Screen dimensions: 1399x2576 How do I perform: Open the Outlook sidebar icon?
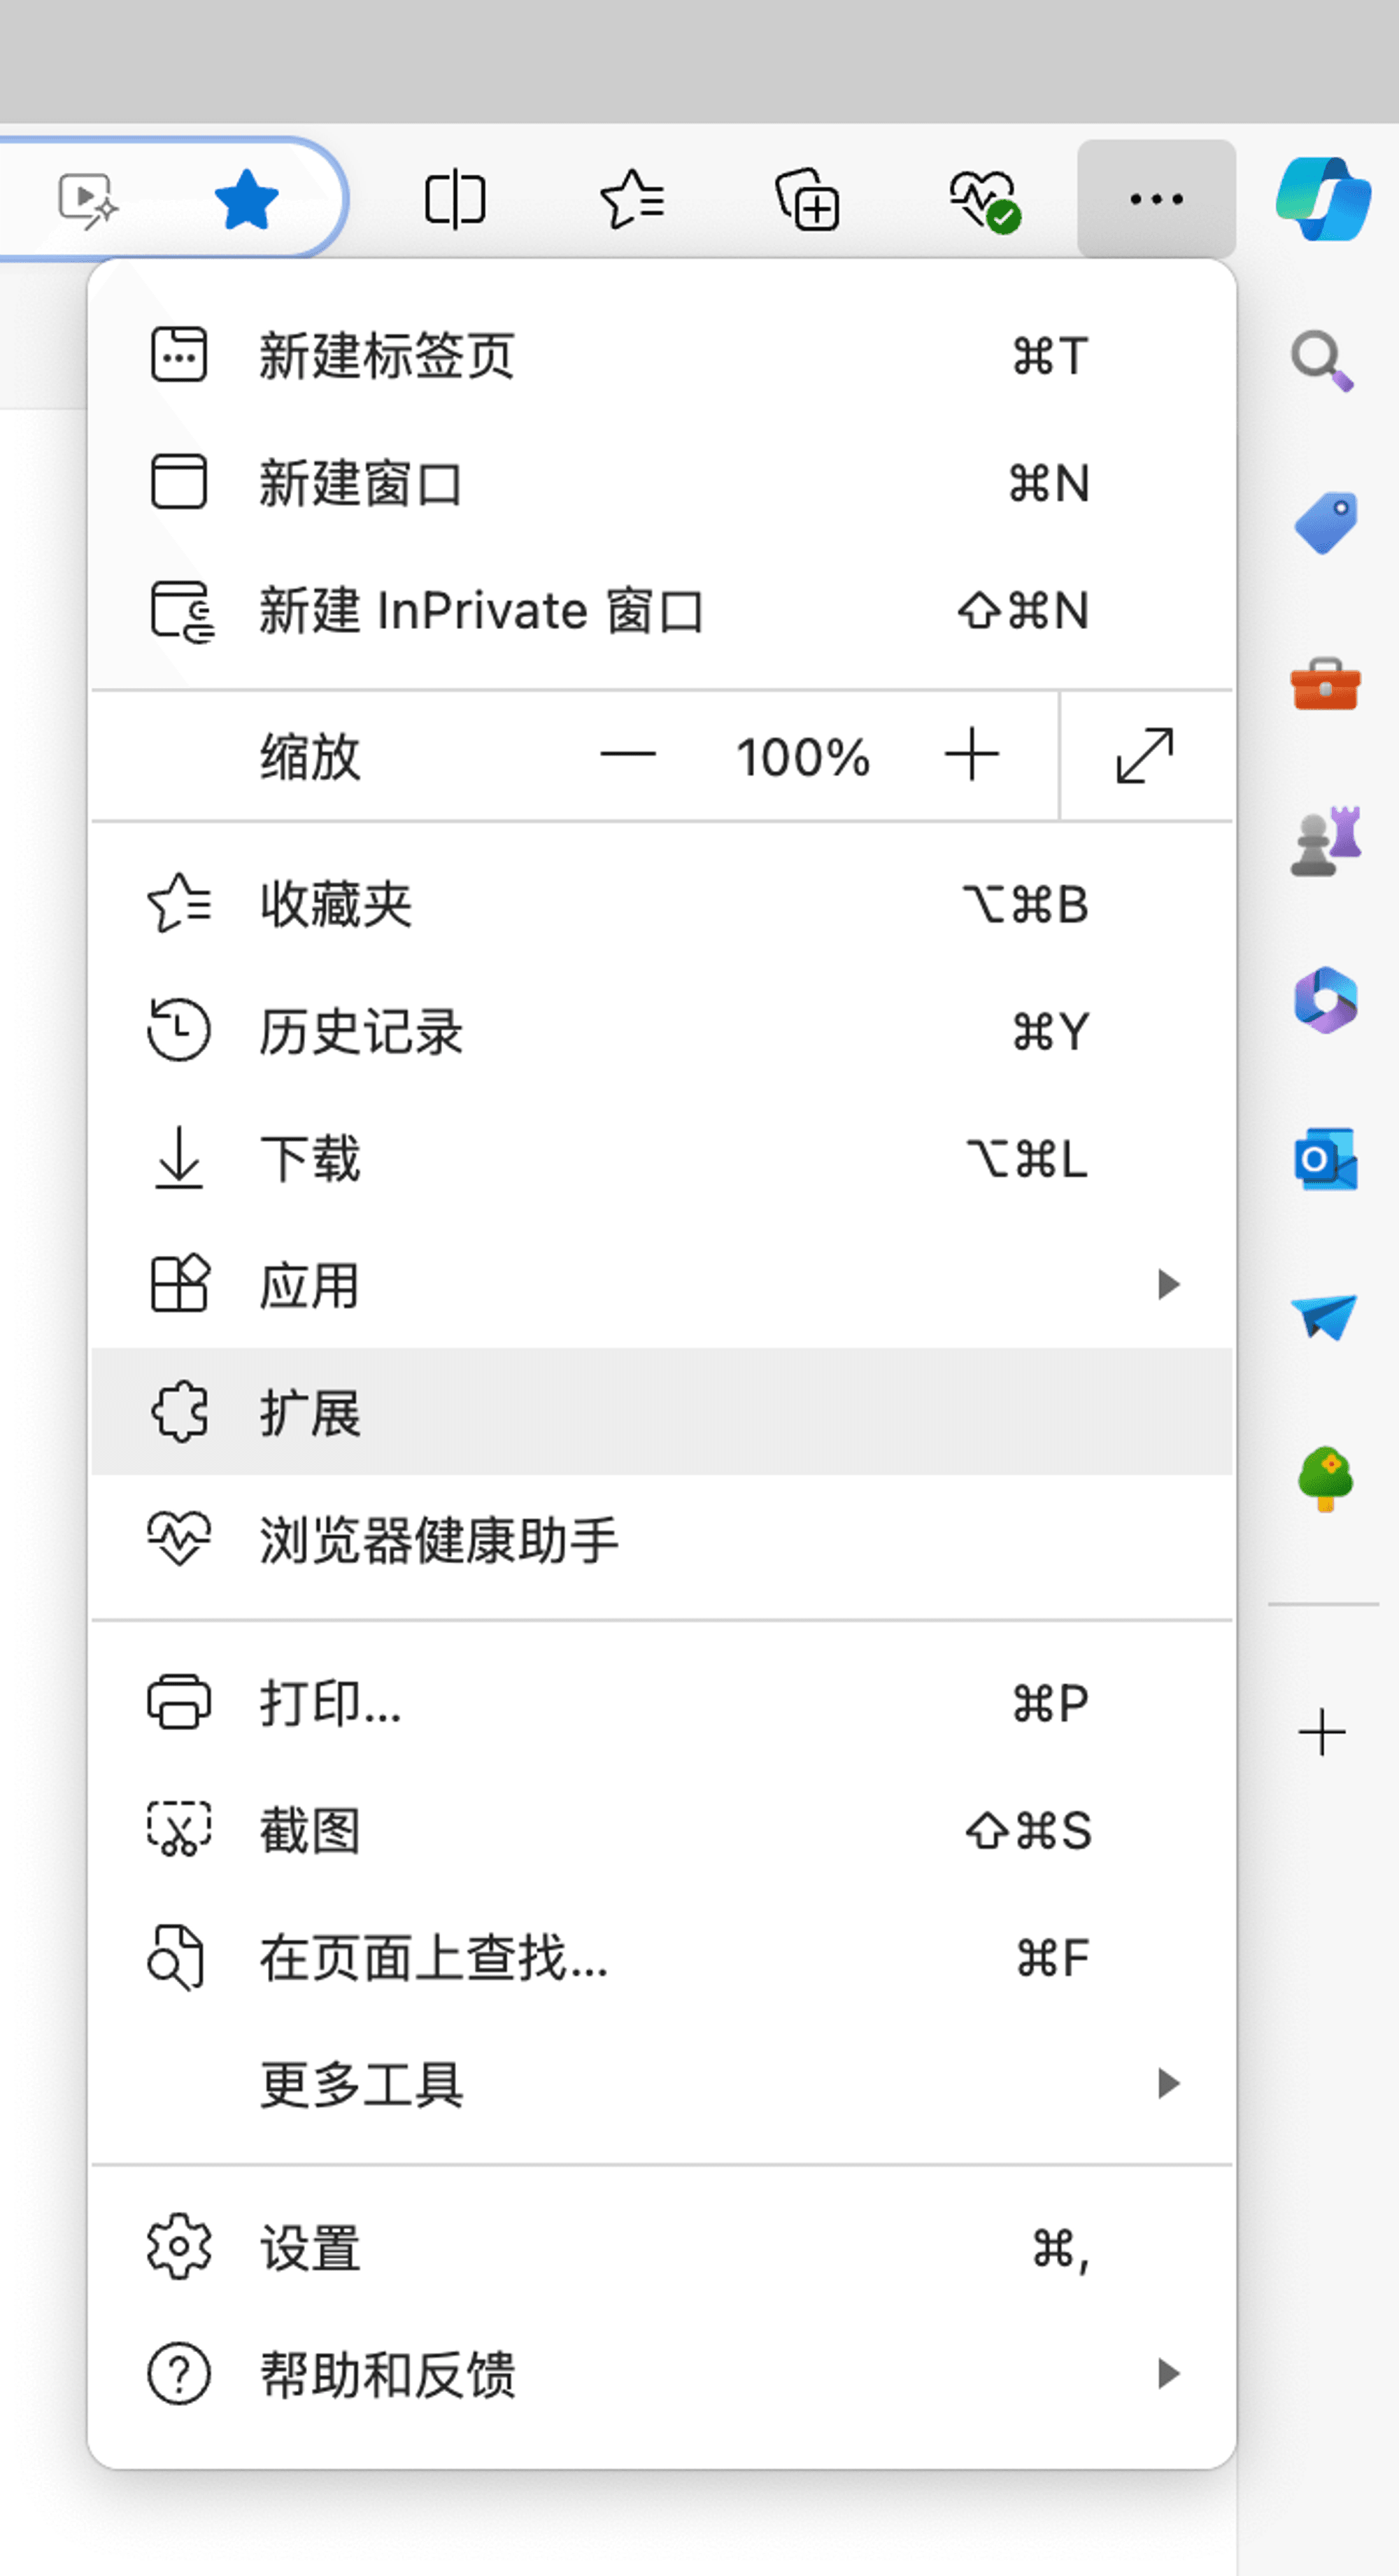(x=1325, y=1159)
